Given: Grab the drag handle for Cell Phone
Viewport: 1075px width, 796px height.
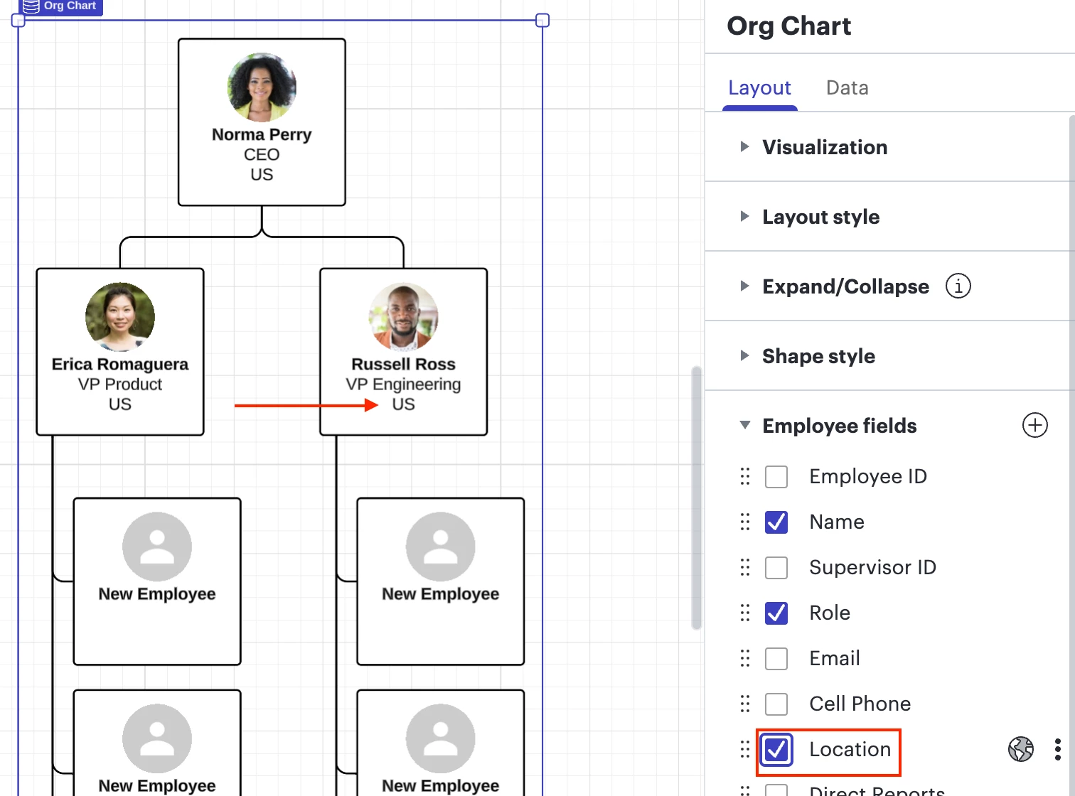Looking at the screenshot, I should 744,704.
